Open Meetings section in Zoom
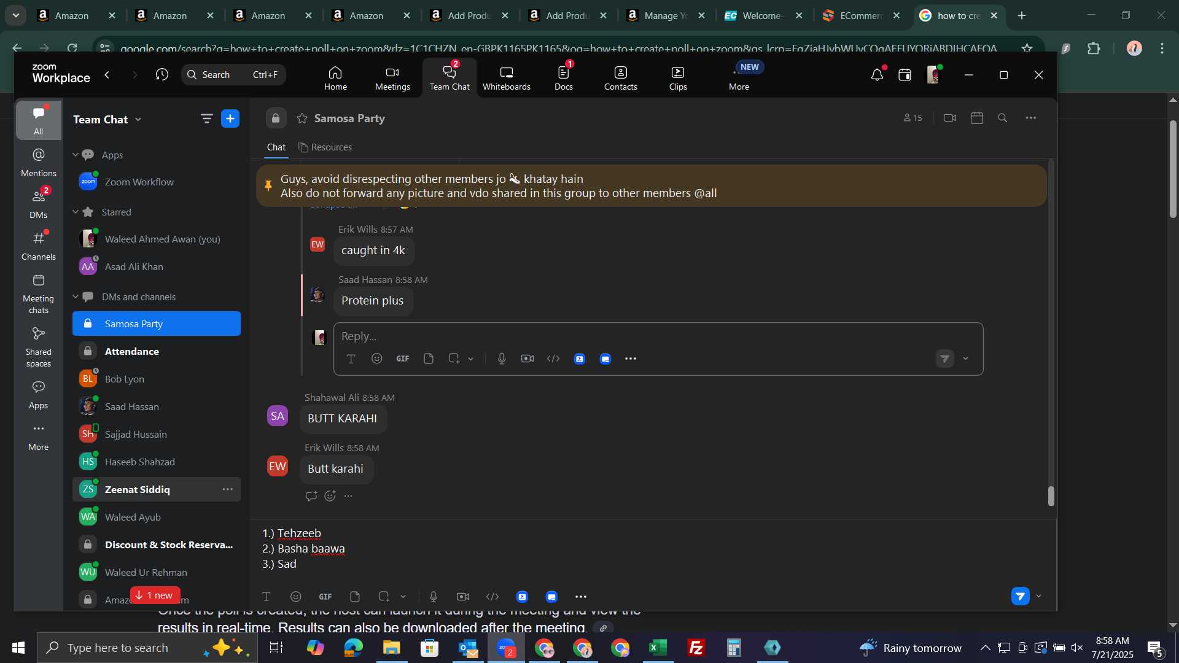The image size is (1179, 663). (x=392, y=79)
